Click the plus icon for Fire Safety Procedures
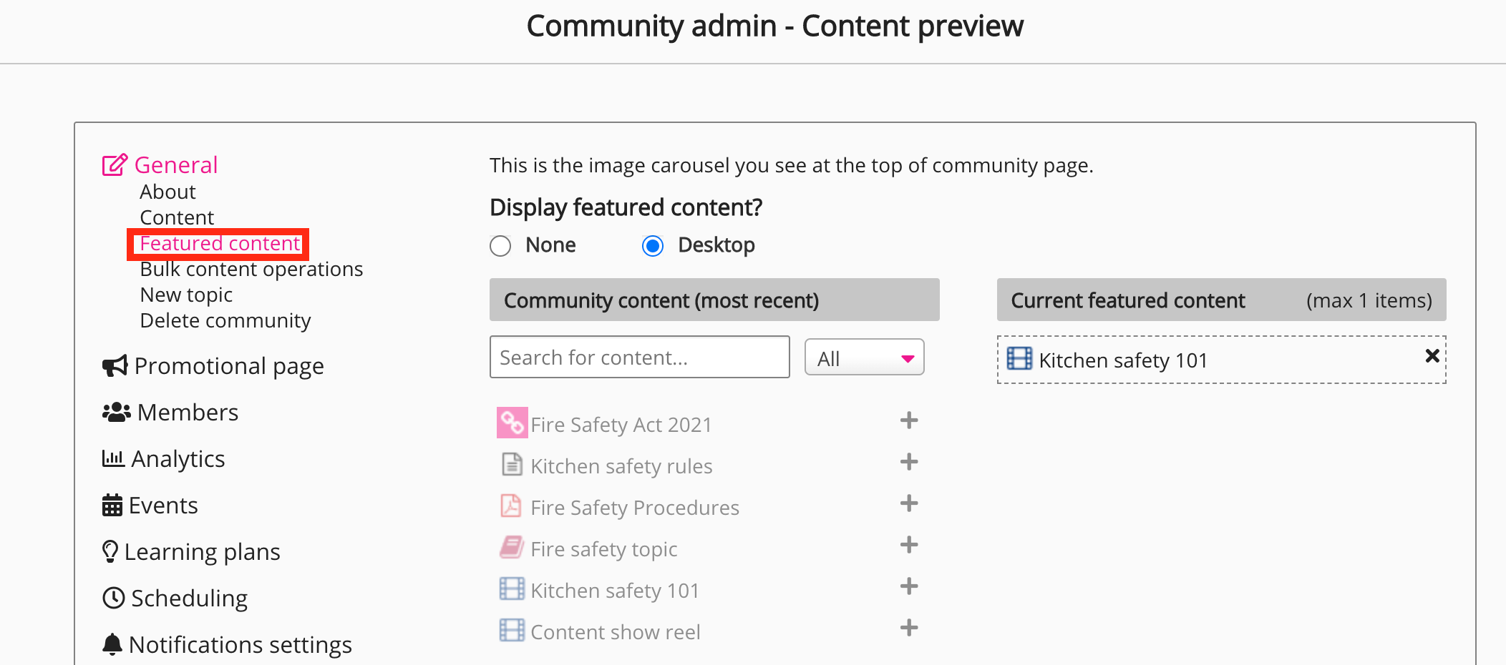This screenshot has height=665, width=1506. pos(908,503)
